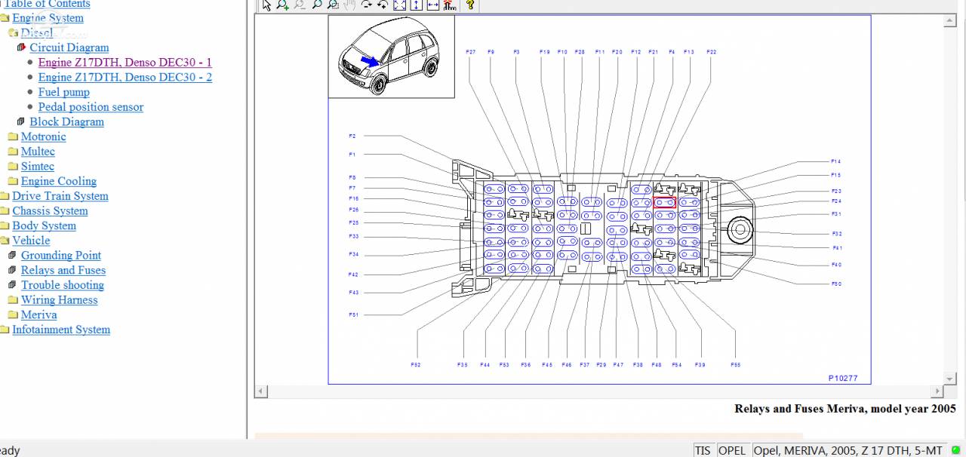966x457 pixels.
Task: Open help with the question mark icon
Action: tap(469, 5)
